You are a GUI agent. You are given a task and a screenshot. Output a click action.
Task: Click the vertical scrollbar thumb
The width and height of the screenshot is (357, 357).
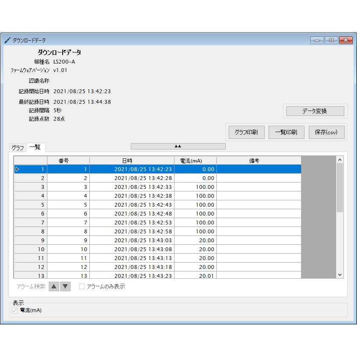(x=340, y=188)
